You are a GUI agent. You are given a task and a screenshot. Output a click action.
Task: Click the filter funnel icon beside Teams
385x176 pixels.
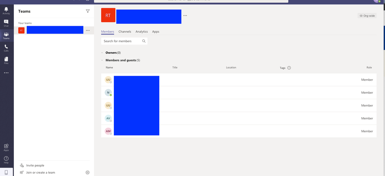coord(88,11)
